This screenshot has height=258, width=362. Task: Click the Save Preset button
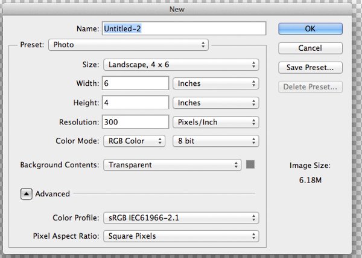click(x=310, y=67)
